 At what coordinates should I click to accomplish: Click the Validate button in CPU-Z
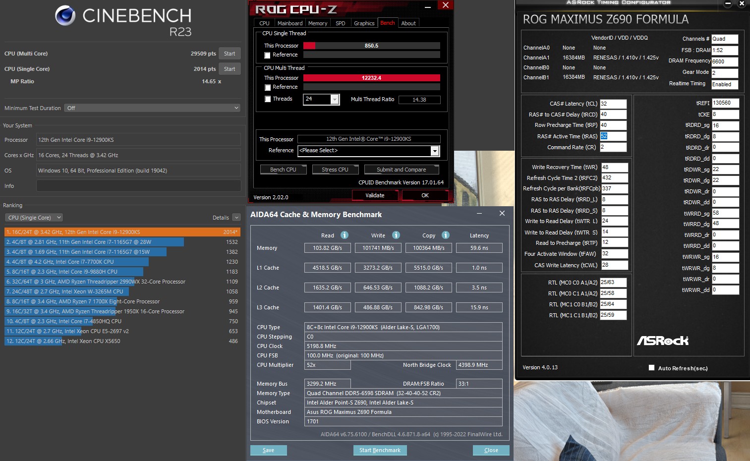tap(375, 195)
